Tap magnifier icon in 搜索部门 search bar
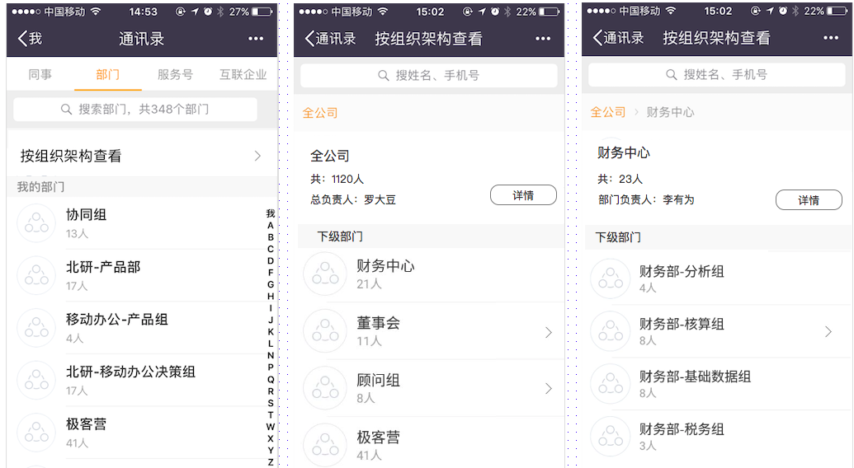 tap(67, 110)
